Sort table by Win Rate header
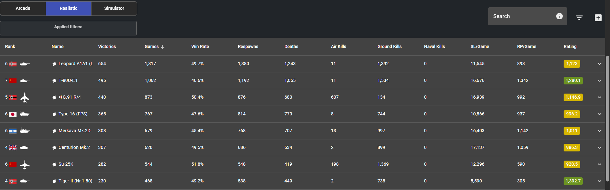 point(200,46)
